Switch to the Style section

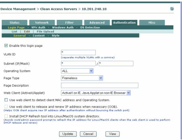coord(56,35)
